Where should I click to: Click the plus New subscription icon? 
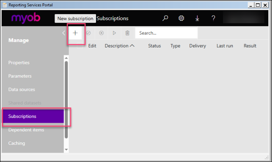pos(75,33)
